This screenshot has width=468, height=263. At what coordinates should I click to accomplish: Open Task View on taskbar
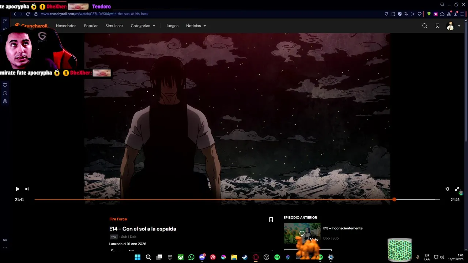click(x=159, y=257)
